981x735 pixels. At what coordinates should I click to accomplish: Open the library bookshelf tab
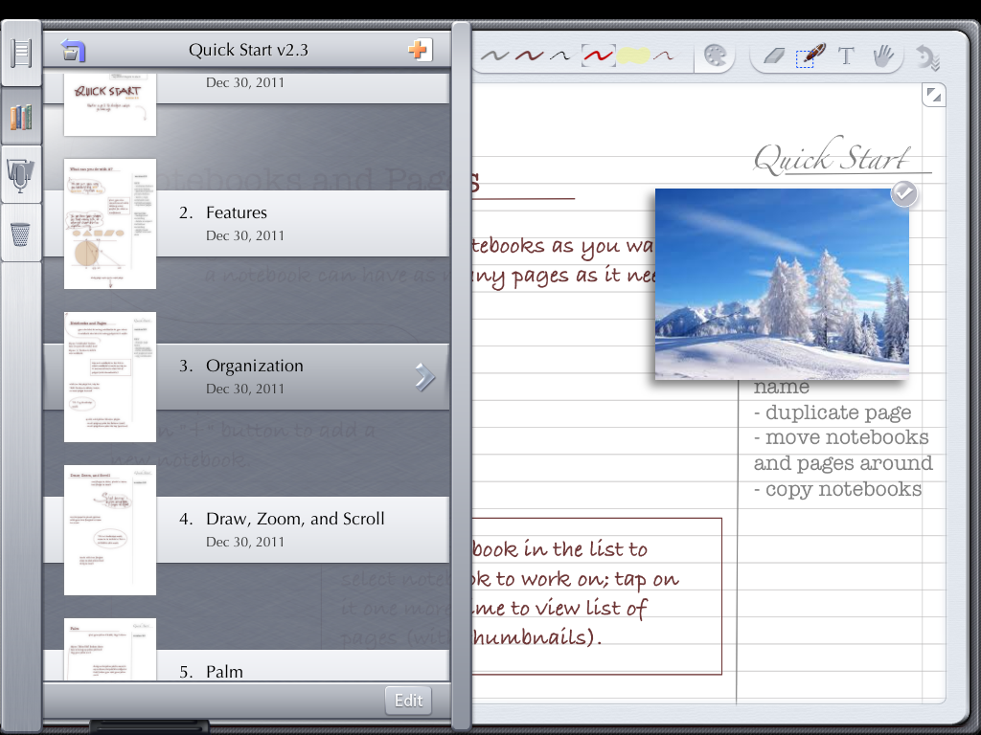21,117
